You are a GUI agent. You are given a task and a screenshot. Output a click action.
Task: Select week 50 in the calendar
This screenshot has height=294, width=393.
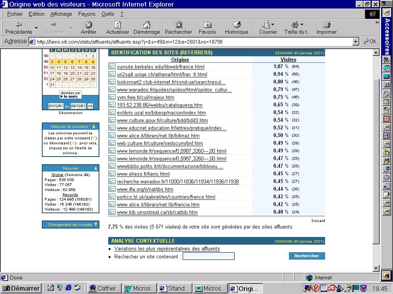[x=46, y=67]
